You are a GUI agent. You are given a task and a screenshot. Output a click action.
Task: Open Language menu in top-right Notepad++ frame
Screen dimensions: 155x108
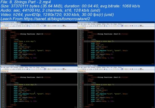pyautogui.click(x=98, y=24)
